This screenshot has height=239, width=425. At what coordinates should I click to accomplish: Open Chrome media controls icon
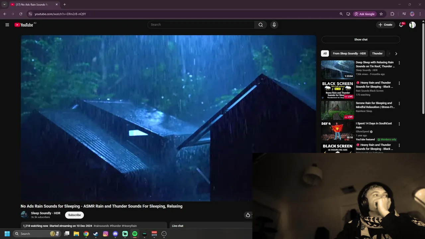[404, 14]
